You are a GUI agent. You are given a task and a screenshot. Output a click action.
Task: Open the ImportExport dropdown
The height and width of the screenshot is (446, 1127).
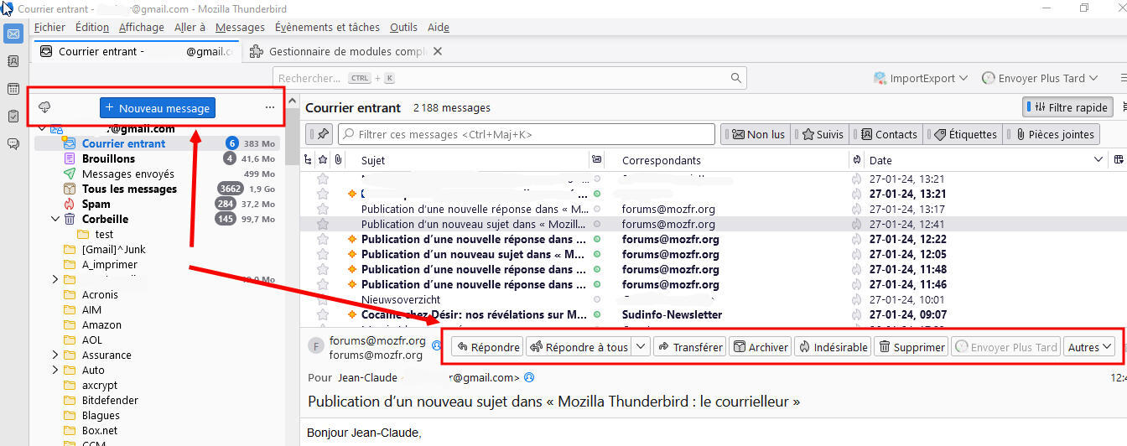(x=920, y=78)
